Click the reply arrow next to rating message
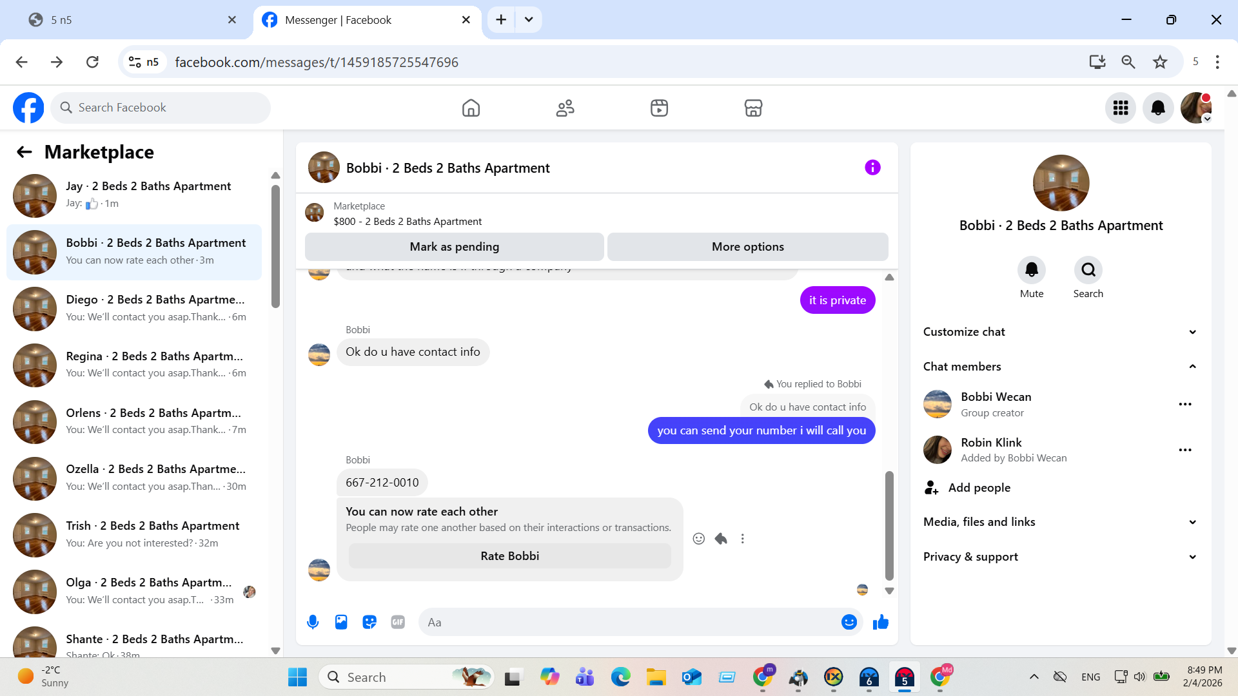 (x=721, y=539)
